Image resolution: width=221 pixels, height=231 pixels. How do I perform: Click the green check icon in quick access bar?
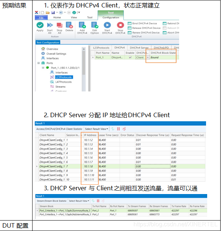tap(74, 13)
